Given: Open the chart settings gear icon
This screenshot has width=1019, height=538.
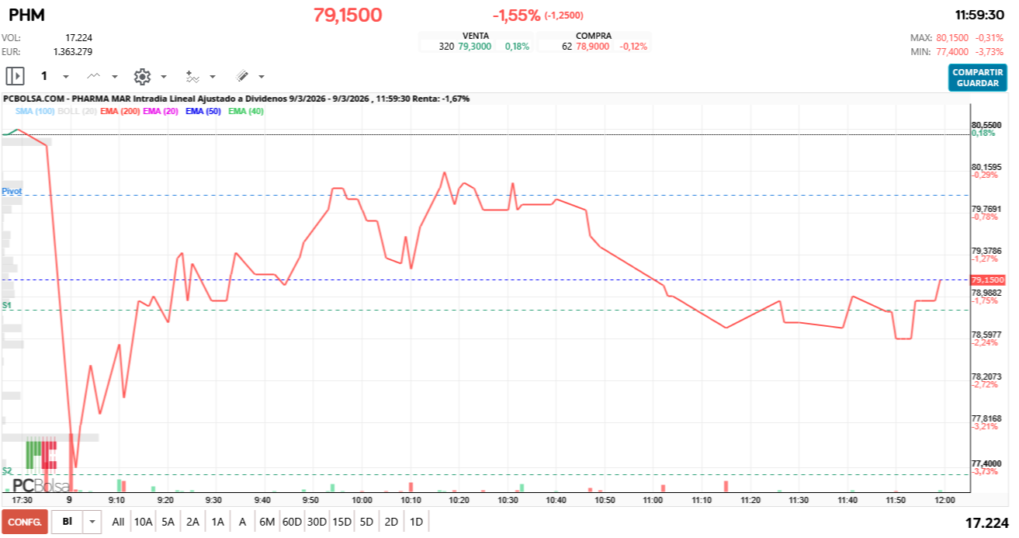Looking at the screenshot, I should pyautogui.click(x=142, y=76).
